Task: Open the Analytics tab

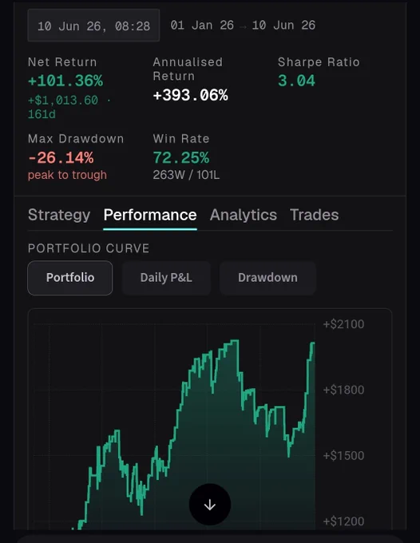Action: 243,215
